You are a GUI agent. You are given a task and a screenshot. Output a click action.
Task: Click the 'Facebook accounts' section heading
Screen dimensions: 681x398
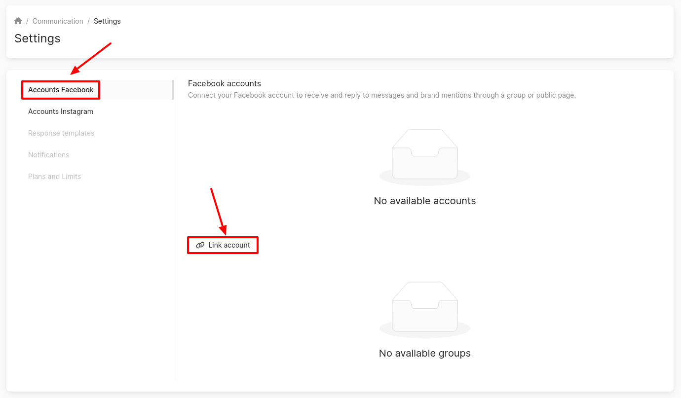(x=225, y=84)
